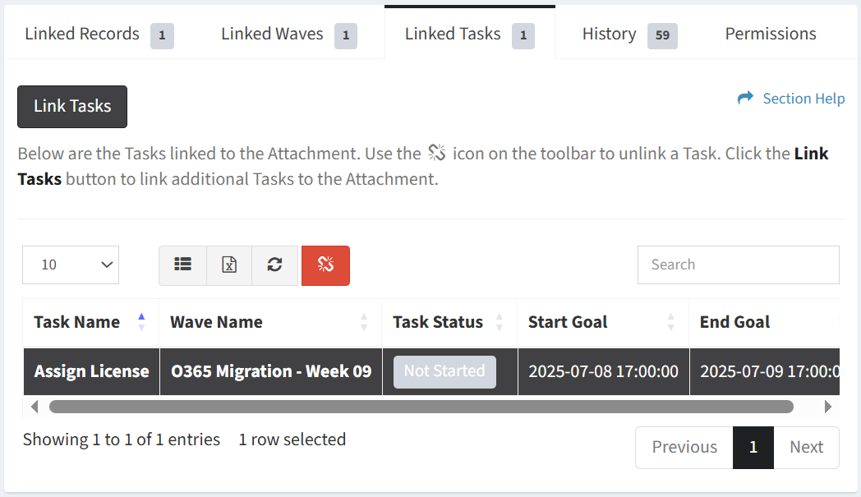Switch to the Linked Records tab

(99, 34)
